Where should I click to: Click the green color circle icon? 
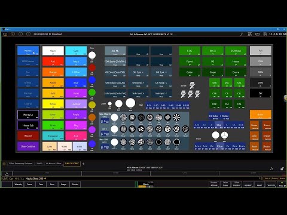coord(92,93)
